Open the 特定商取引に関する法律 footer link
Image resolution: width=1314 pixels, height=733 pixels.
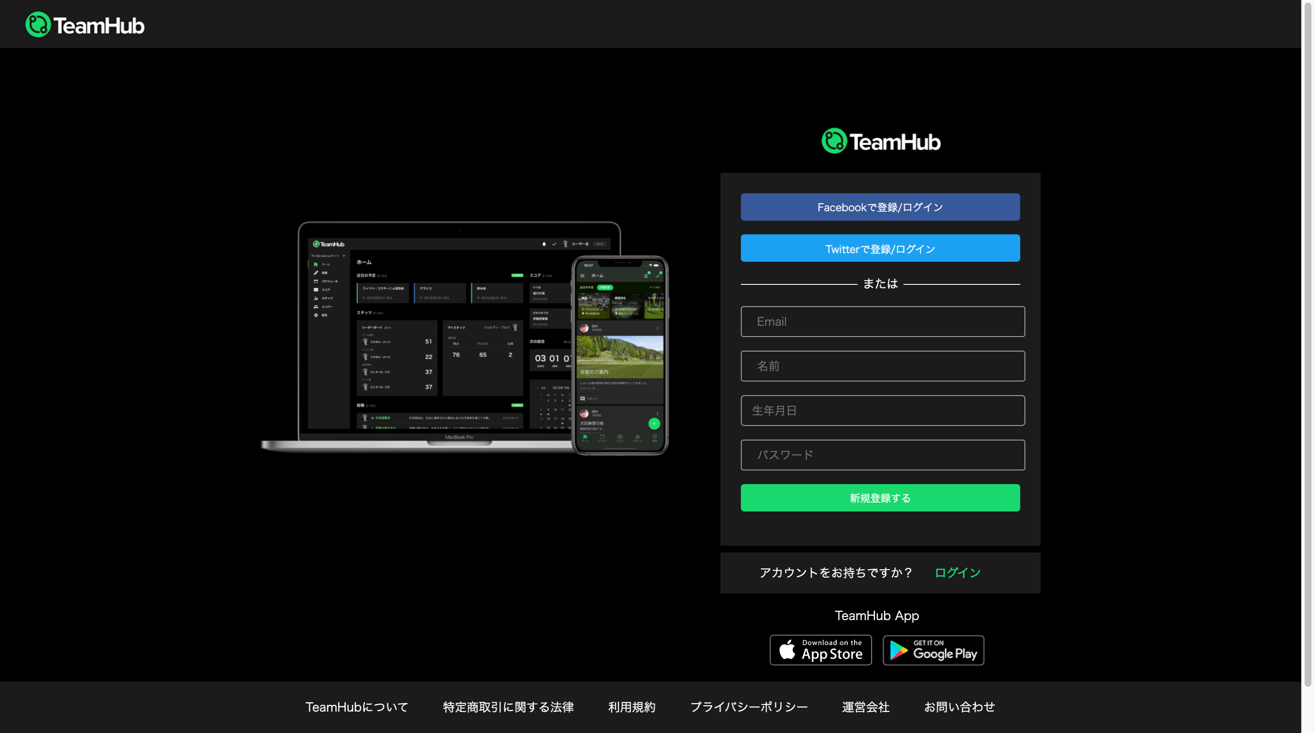508,707
